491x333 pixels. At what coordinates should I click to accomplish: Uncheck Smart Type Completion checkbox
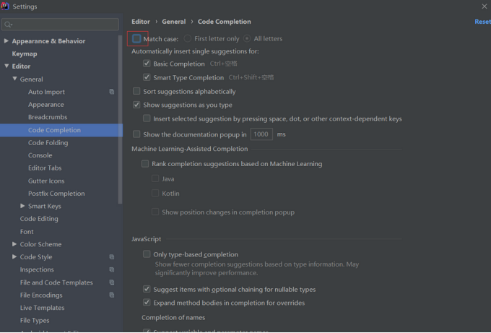pos(147,77)
